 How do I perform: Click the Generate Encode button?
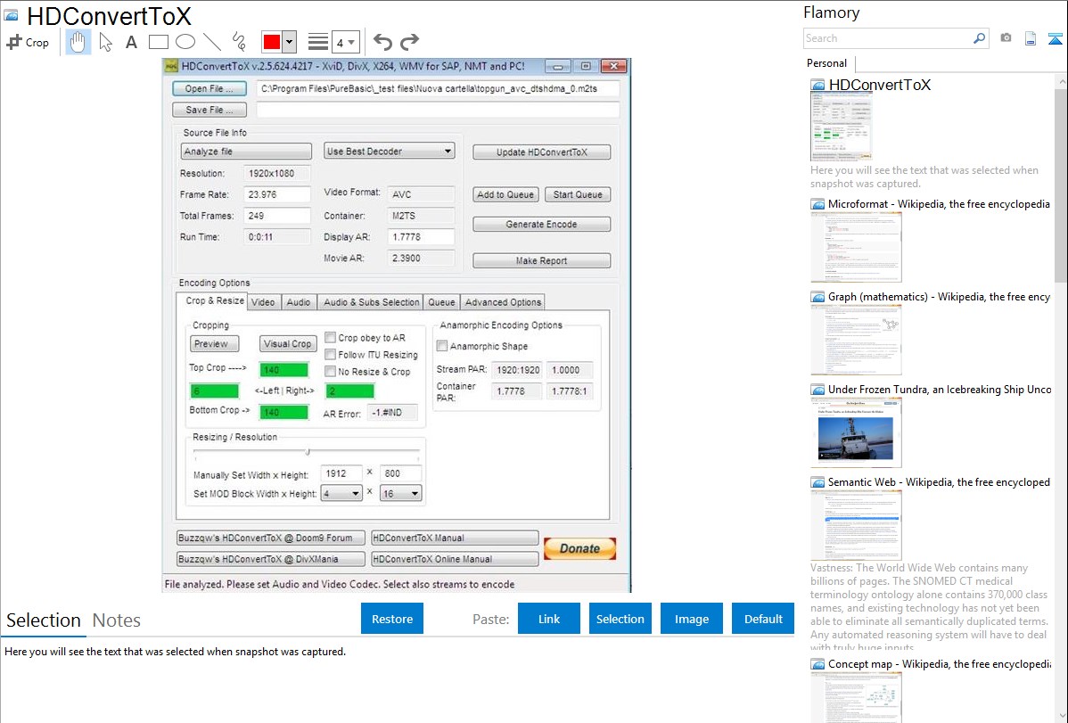click(x=541, y=224)
